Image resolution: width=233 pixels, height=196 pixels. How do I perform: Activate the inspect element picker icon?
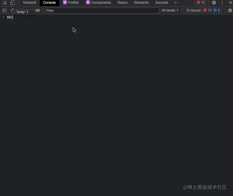coord(5,3)
